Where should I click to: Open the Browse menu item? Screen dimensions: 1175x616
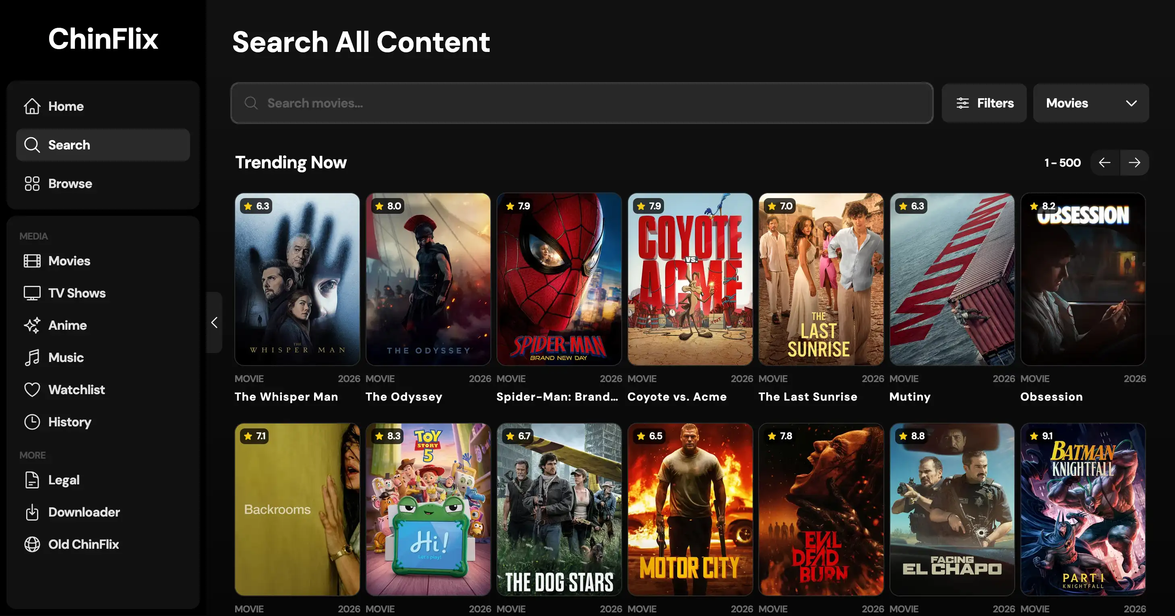pos(103,184)
